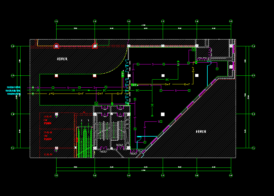
Task: Pick the lone white column below the BC branch
Action: pyautogui.click(x=162, y=114)
